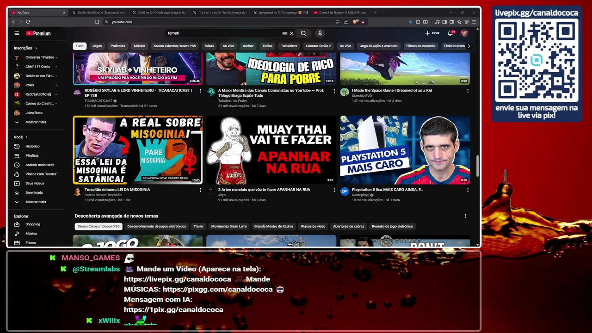
Task: Open a new browser tab with plus
Action: click(375, 12)
